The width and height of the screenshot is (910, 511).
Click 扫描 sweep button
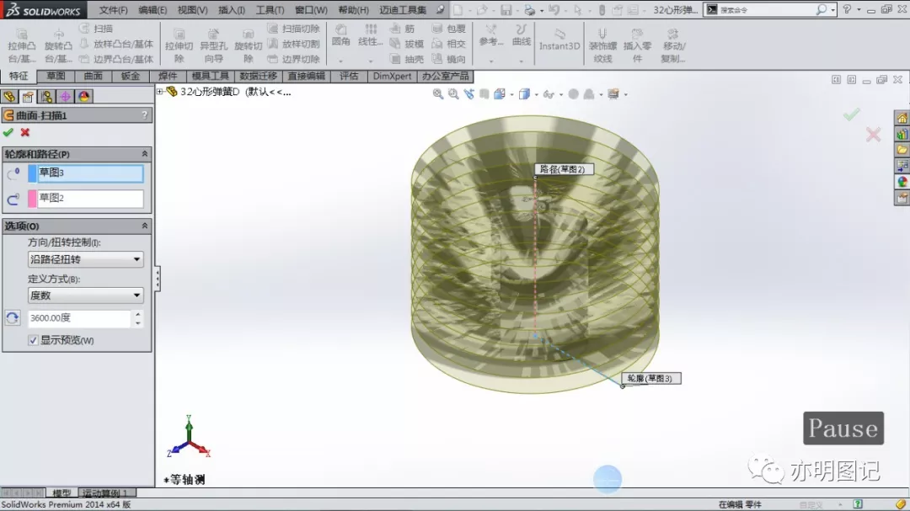96,29
